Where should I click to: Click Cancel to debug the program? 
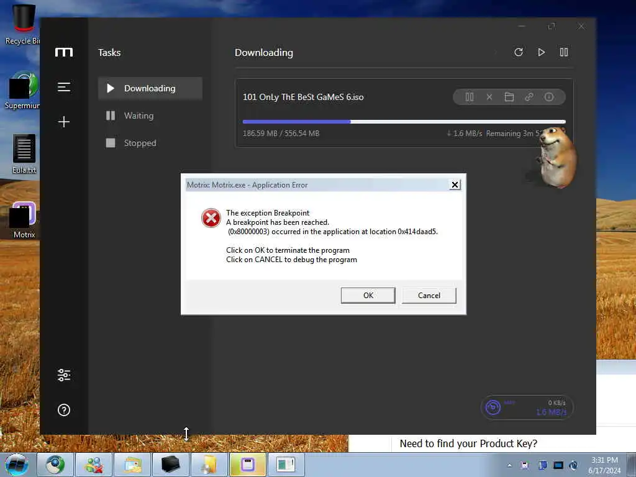click(x=429, y=295)
